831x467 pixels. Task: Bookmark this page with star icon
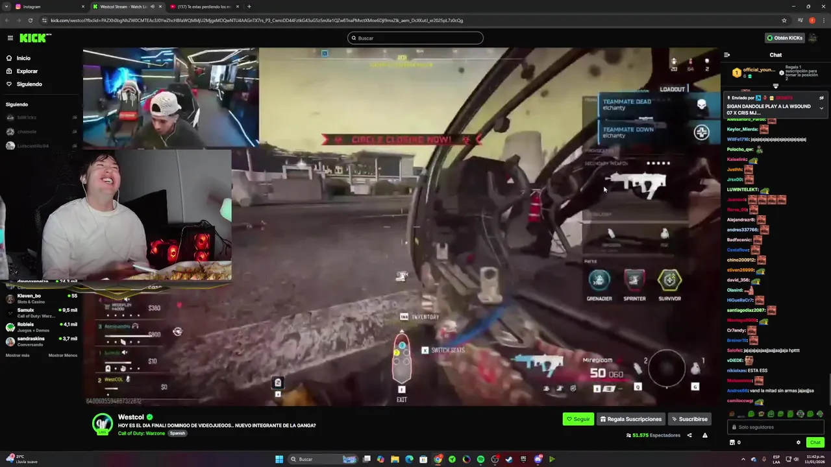click(784, 20)
